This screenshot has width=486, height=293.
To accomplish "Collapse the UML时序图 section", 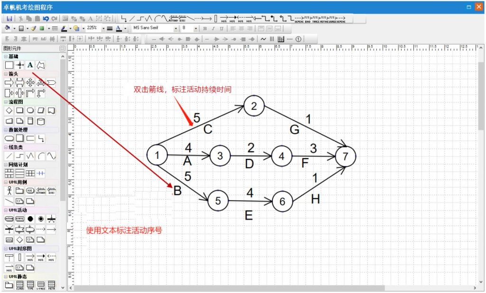I will [x=6, y=248].
